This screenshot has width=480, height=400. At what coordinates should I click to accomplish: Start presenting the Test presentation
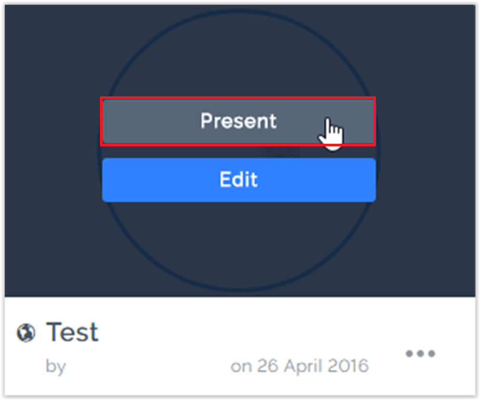point(238,122)
